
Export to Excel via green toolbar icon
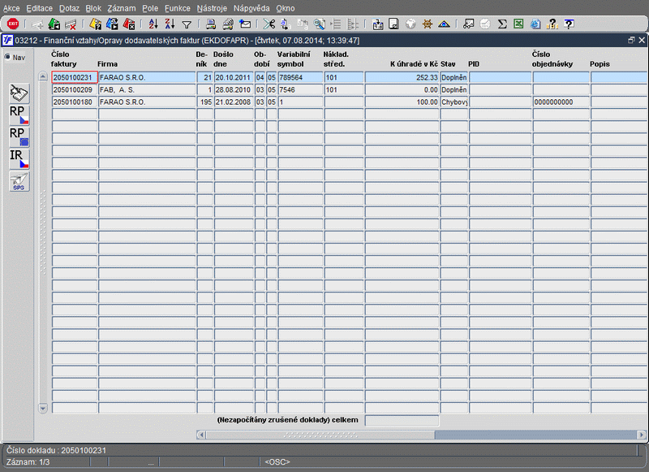coord(518,24)
